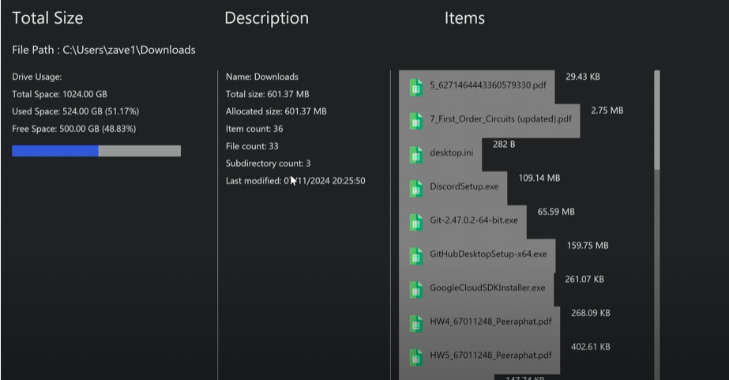Click the Used Space: 524.00 GB line
The width and height of the screenshot is (729, 380).
(x=75, y=111)
